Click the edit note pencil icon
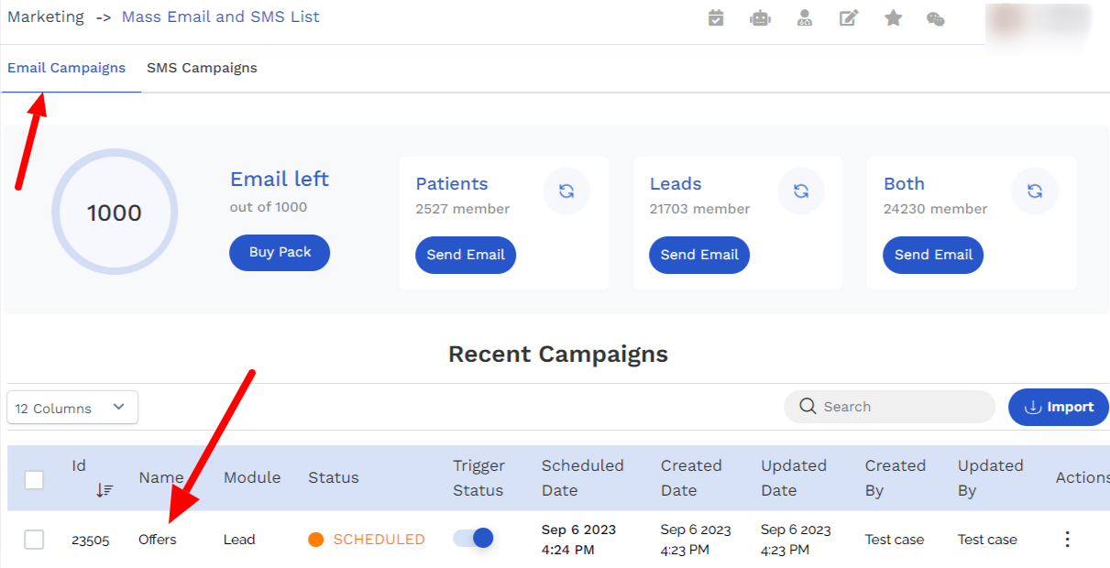Viewport: 1110px width, 568px height. (x=849, y=17)
